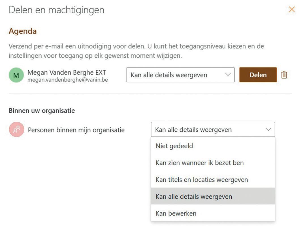Select highlighted Kan alle details weergeven option
Image resolution: width=301 pixels, height=241 pixels.
194,196
